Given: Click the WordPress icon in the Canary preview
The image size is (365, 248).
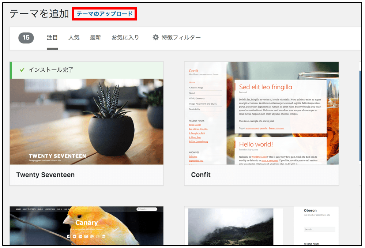Looking at the screenshot, I should (x=92, y=236).
